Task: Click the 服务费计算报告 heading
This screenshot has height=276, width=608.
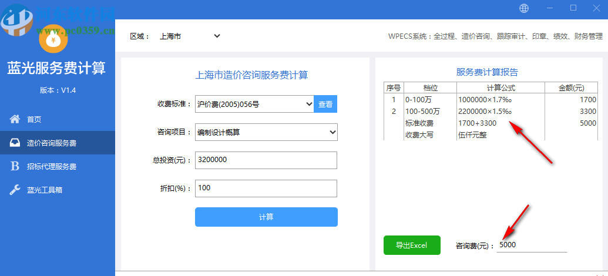Action: (487, 72)
